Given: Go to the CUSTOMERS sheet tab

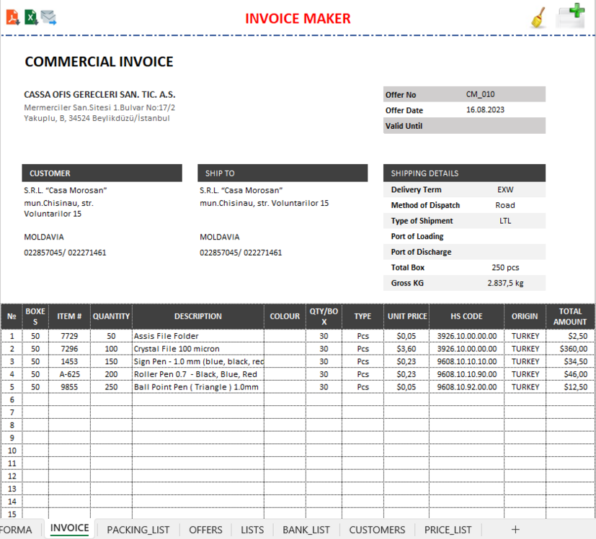Looking at the screenshot, I should (x=377, y=530).
